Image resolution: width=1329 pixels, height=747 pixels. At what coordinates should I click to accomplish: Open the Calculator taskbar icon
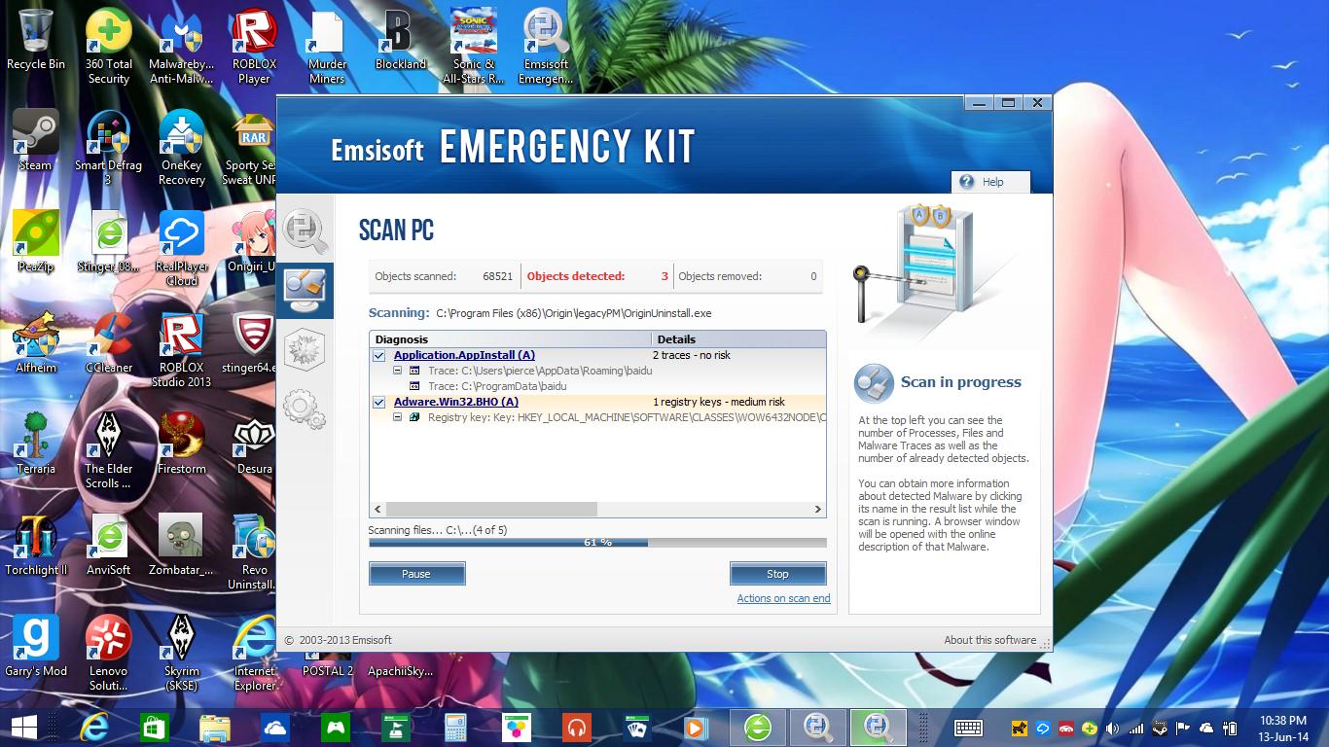[x=454, y=727]
